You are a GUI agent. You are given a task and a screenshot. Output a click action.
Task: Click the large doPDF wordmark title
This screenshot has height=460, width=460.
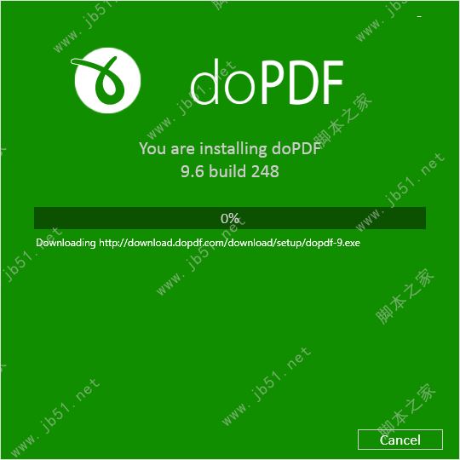pyautogui.click(x=267, y=82)
